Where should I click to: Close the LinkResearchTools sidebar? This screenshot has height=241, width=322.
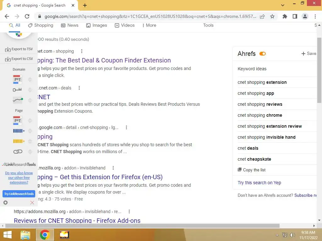[32, 203]
